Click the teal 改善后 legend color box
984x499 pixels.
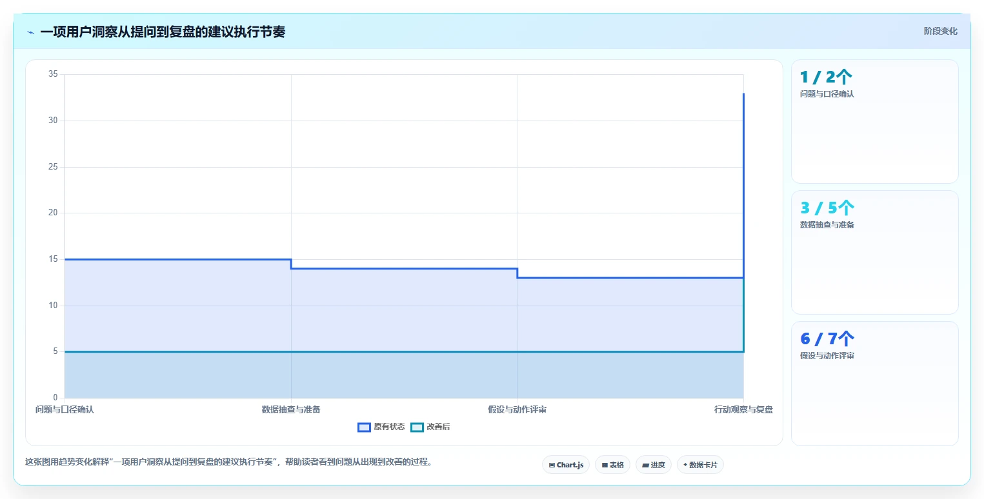point(417,427)
